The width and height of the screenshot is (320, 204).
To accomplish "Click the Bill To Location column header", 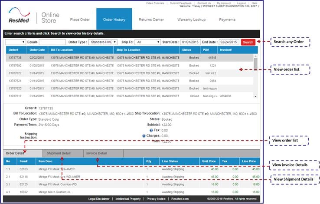I will pos(81,50).
